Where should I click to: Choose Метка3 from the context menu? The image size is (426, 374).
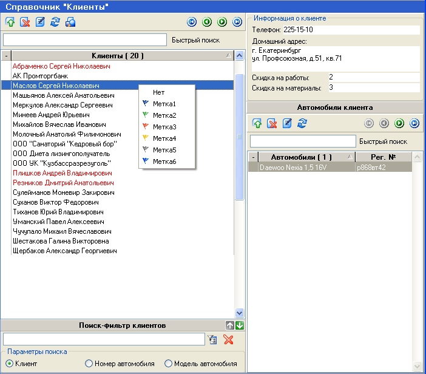coord(164,127)
